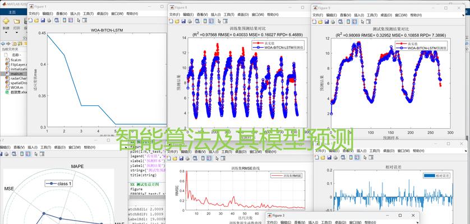Image resolution: width=470 pixels, height=224 pixels.
Task: Click Print icon in radar chart figure toolbar
Action: 7,154
